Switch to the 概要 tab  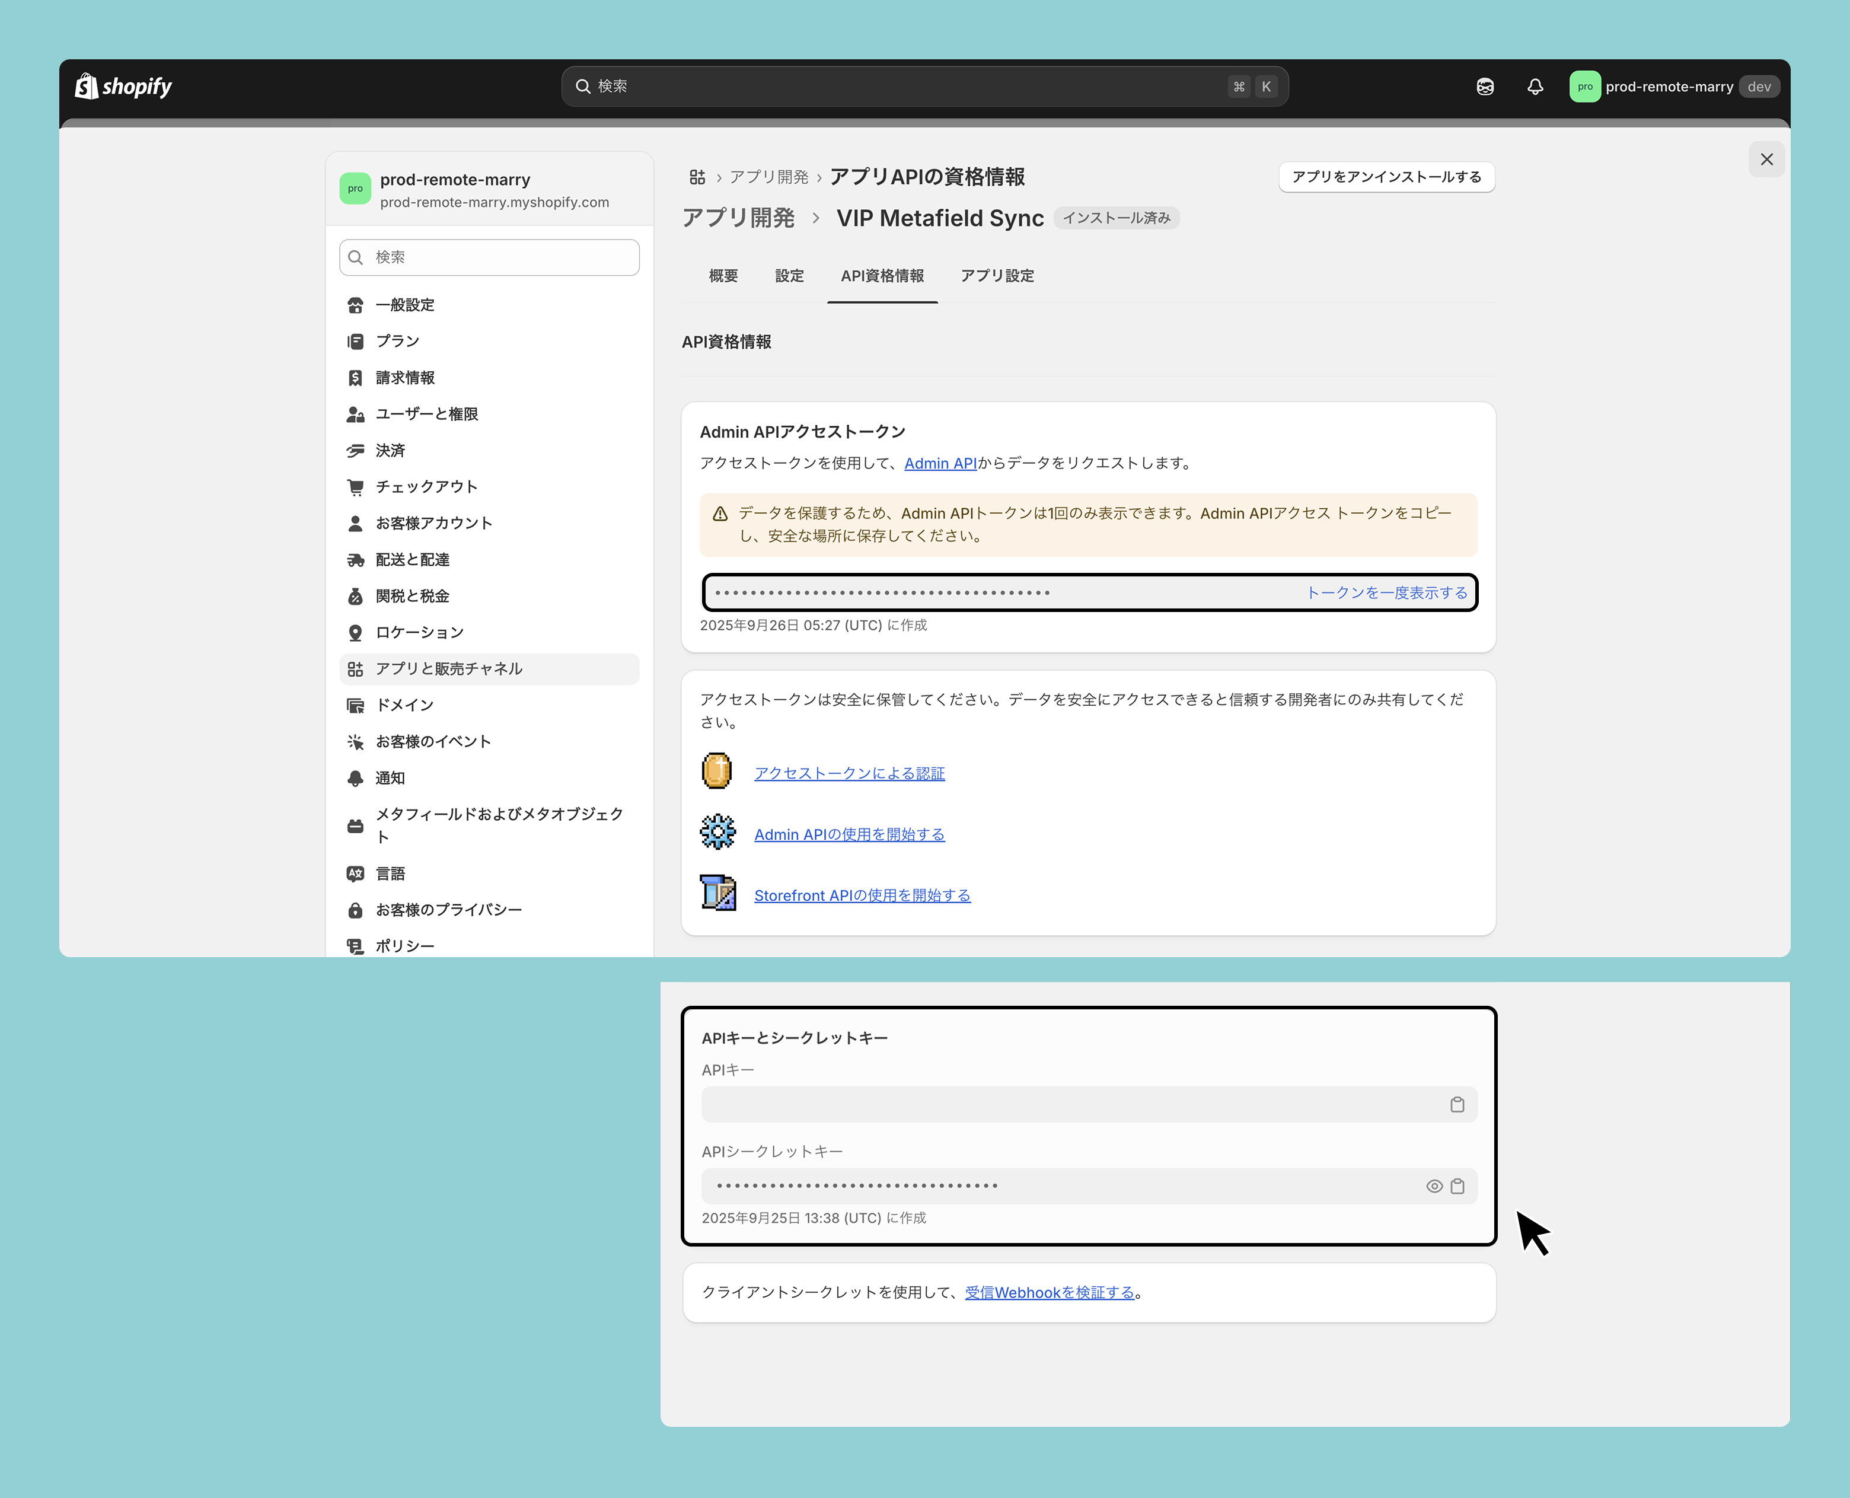point(723,276)
